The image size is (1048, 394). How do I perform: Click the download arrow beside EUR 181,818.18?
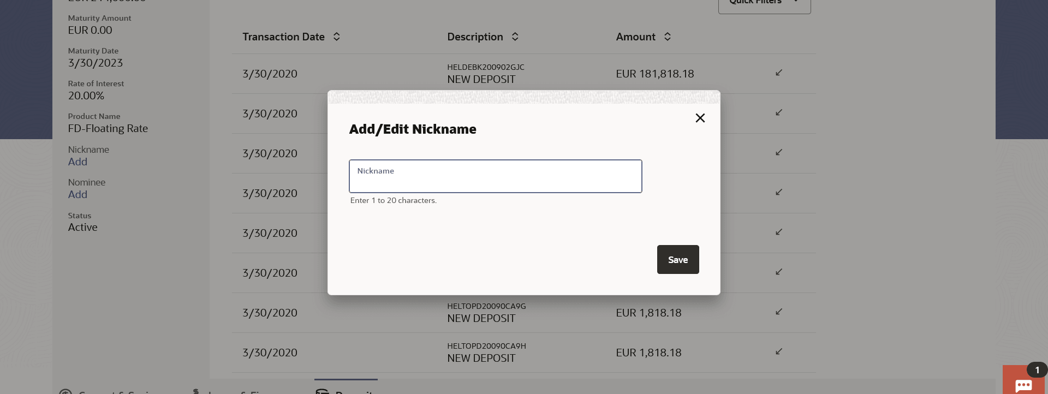pyautogui.click(x=778, y=73)
